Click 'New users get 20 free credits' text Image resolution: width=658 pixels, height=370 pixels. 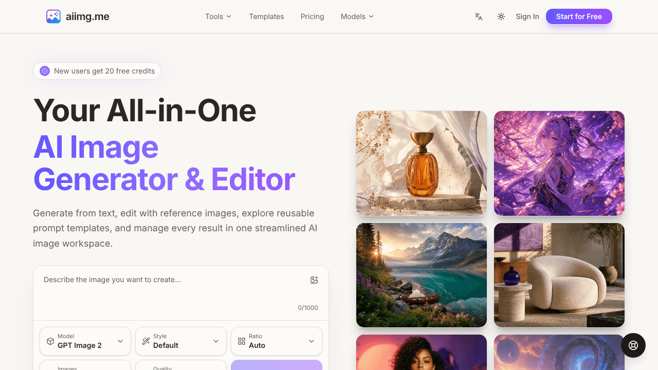coord(104,71)
